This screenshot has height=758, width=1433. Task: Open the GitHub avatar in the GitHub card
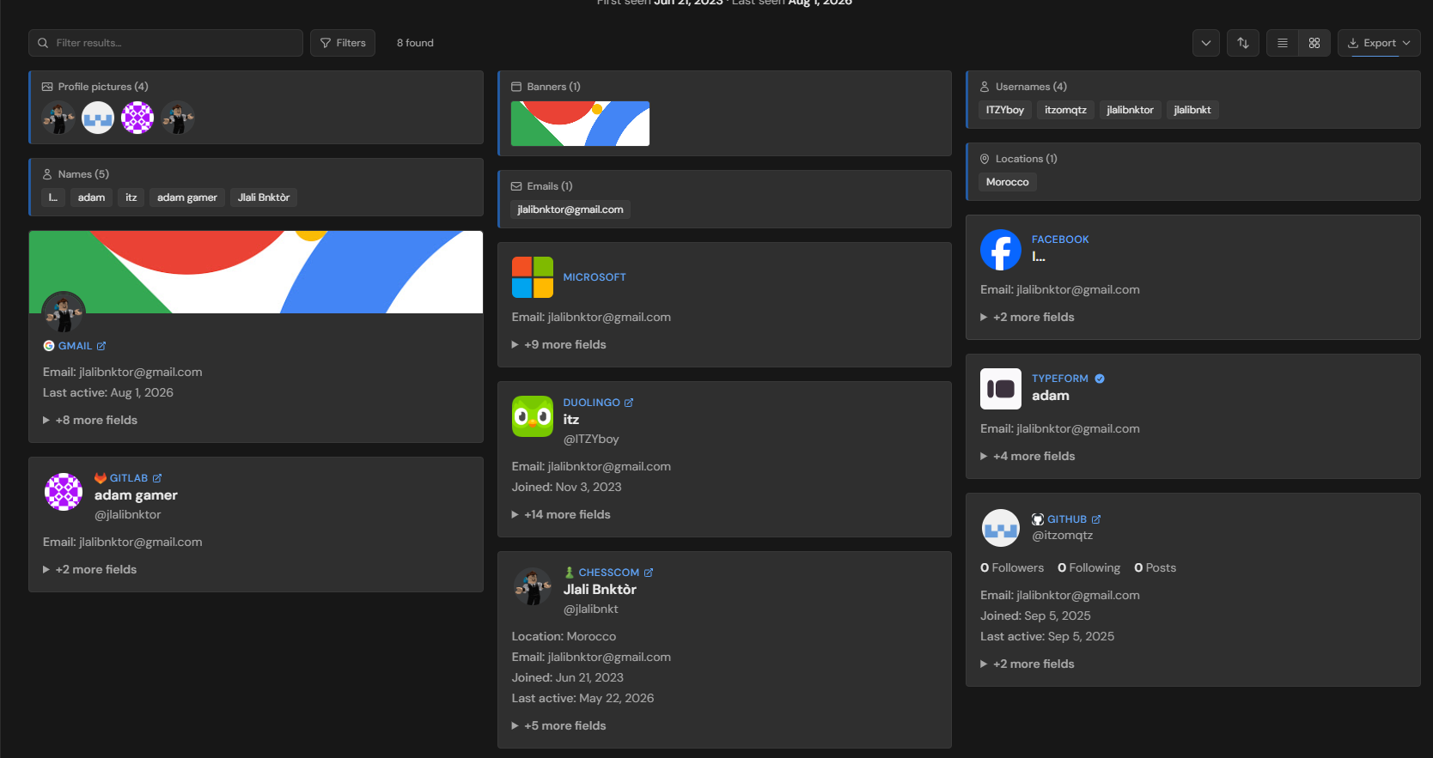[x=1001, y=528]
